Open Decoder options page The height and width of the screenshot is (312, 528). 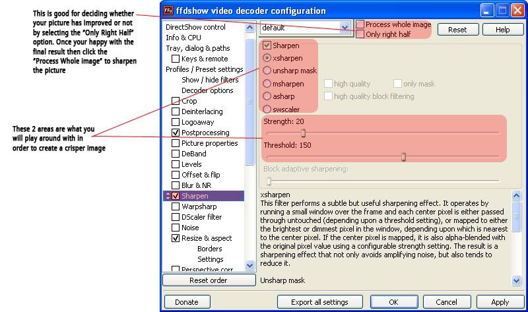click(x=207, y=90)
